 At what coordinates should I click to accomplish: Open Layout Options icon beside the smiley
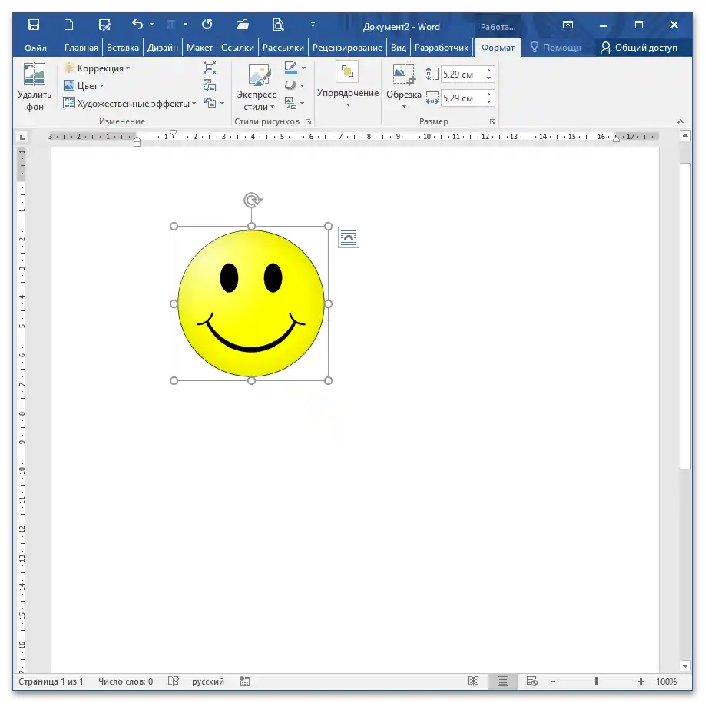(349, 237)
